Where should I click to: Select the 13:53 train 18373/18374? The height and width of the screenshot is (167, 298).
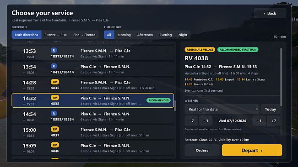(x=93, y=53)
